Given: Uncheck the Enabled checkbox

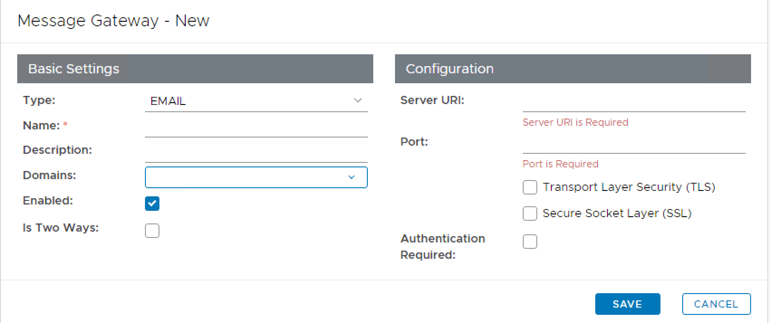Looking at the screenshot, I should [152, 204].
